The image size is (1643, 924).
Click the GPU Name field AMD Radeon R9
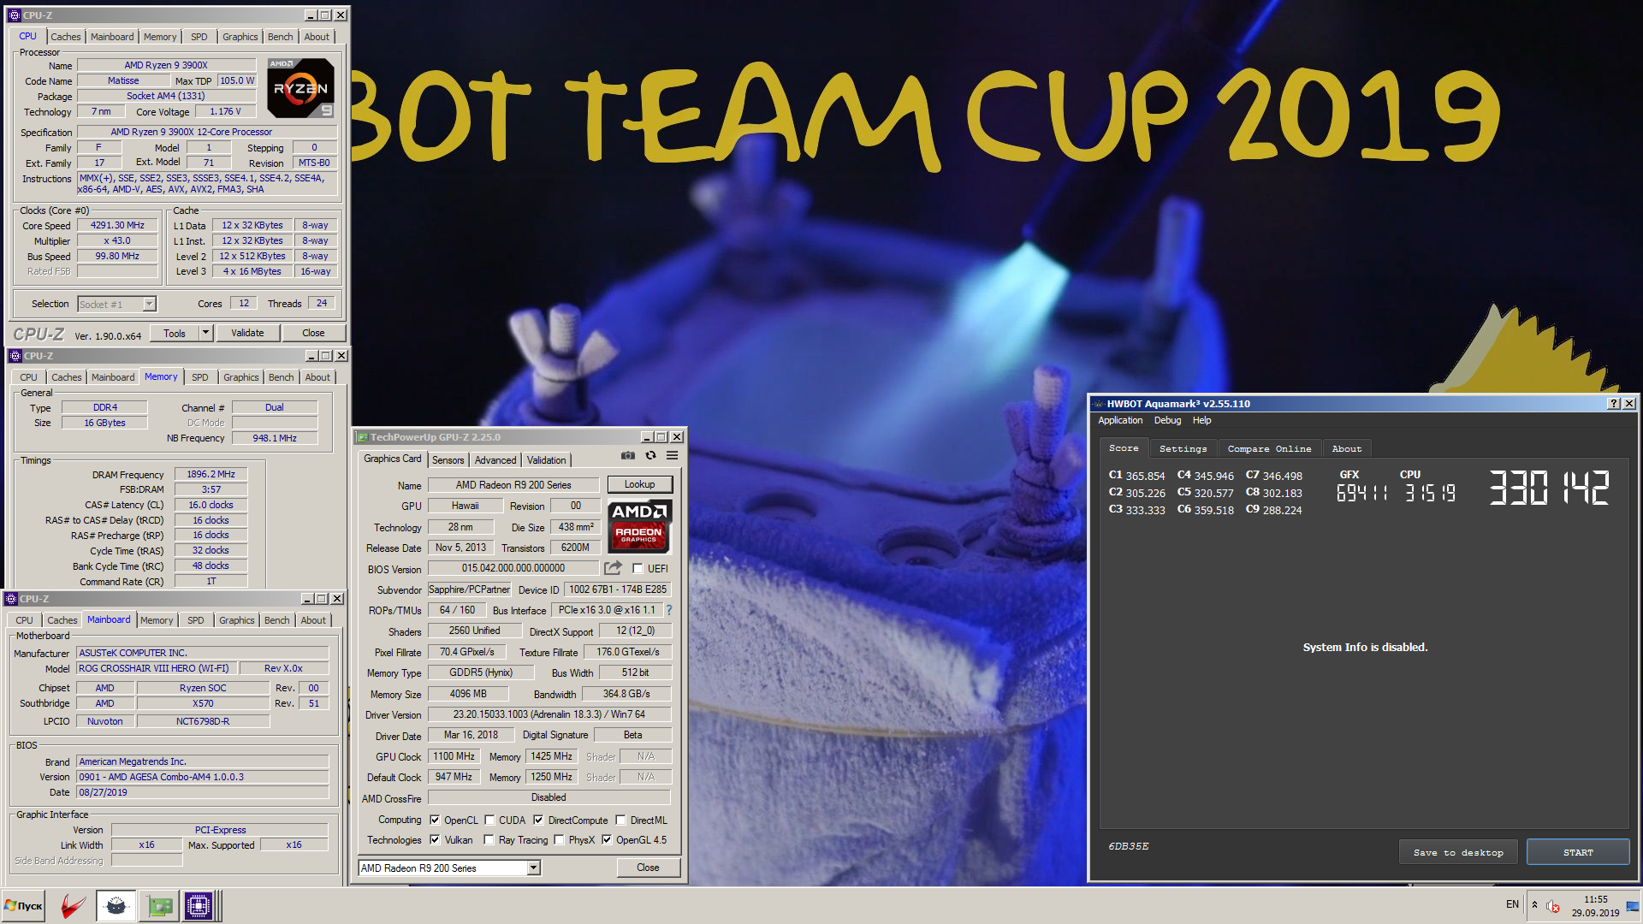tap(513, 485)
